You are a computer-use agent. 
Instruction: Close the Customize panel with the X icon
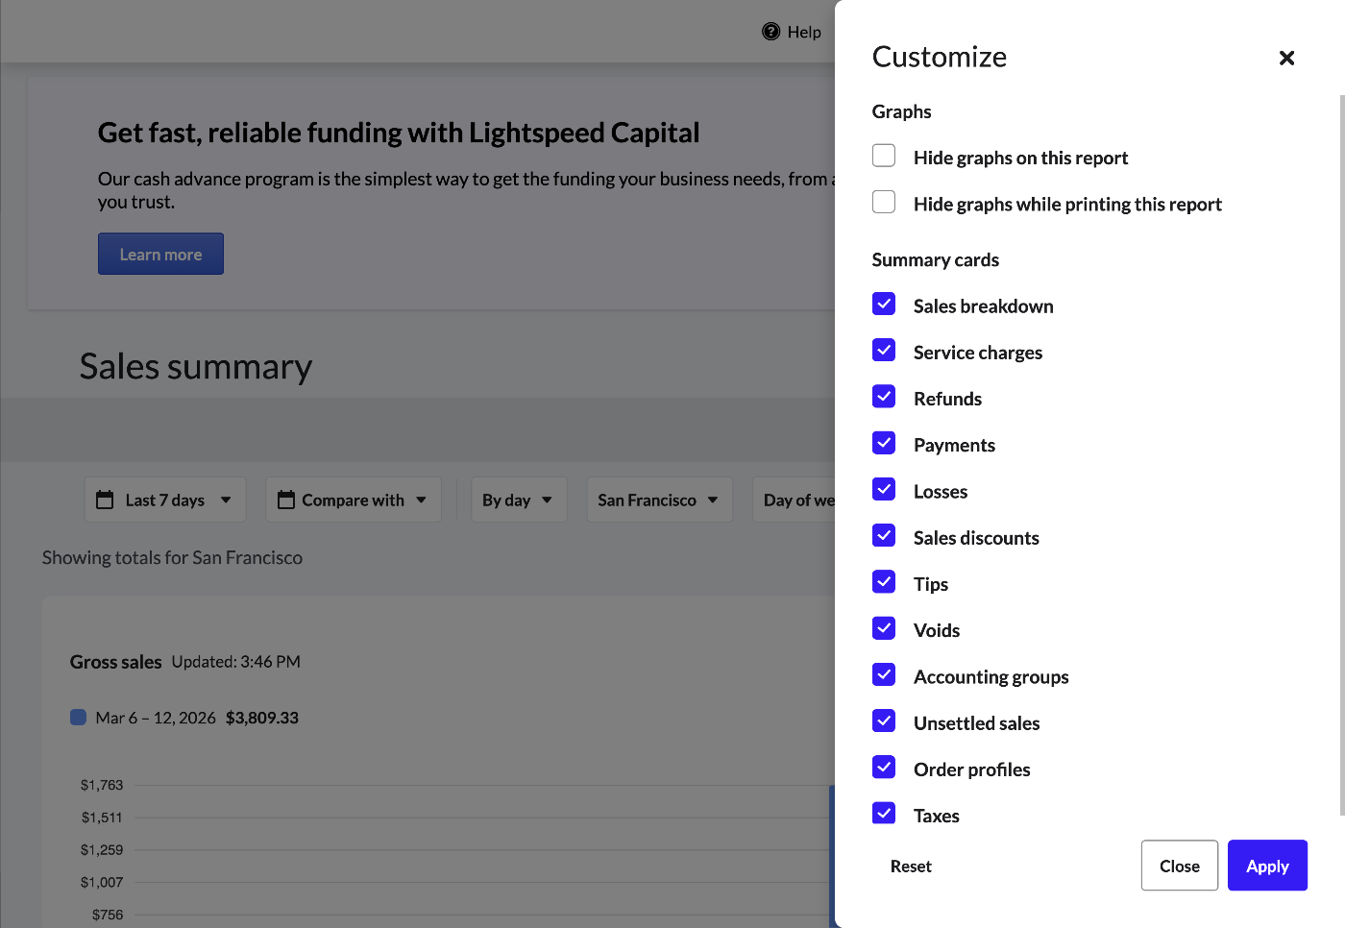tap(1286, 58)
